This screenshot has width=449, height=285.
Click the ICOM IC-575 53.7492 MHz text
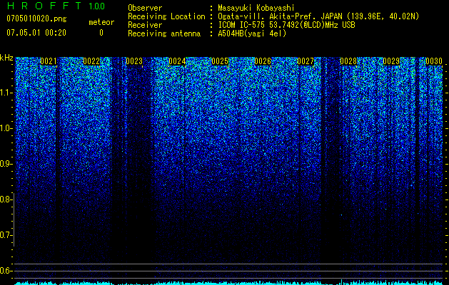pos(286,25)
